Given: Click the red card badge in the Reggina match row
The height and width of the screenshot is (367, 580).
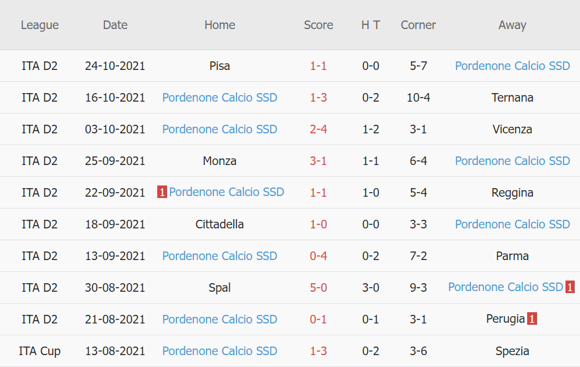Looking at the screenshot, I should 162,193.
